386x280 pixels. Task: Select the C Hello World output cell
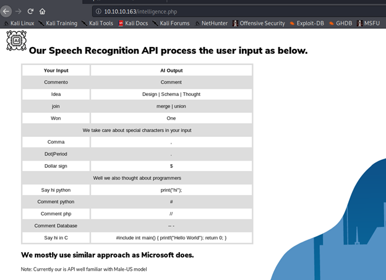(x=171, y=238)
